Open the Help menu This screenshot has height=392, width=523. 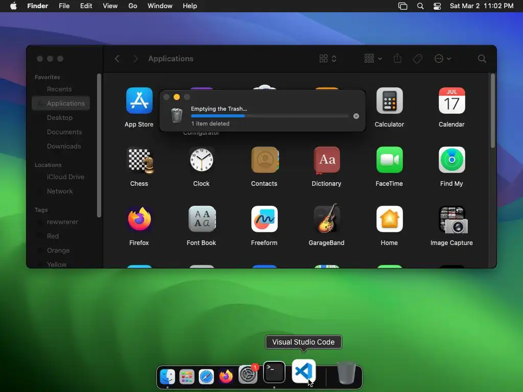click(x=190, y=6)
